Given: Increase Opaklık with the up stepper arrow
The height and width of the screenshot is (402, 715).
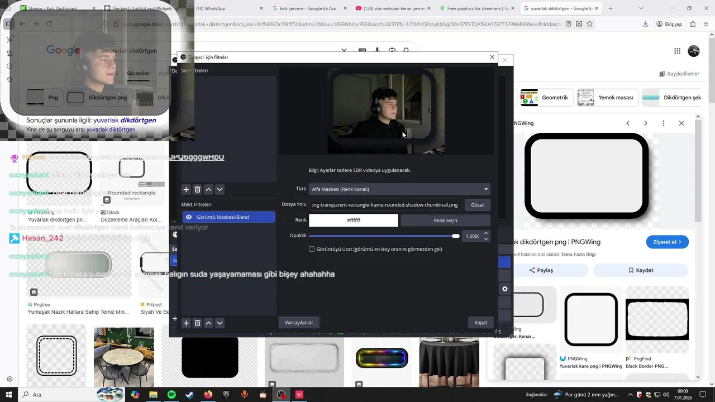Looking at the screenshot, I should pyautogui.click(x=486, y=233).
